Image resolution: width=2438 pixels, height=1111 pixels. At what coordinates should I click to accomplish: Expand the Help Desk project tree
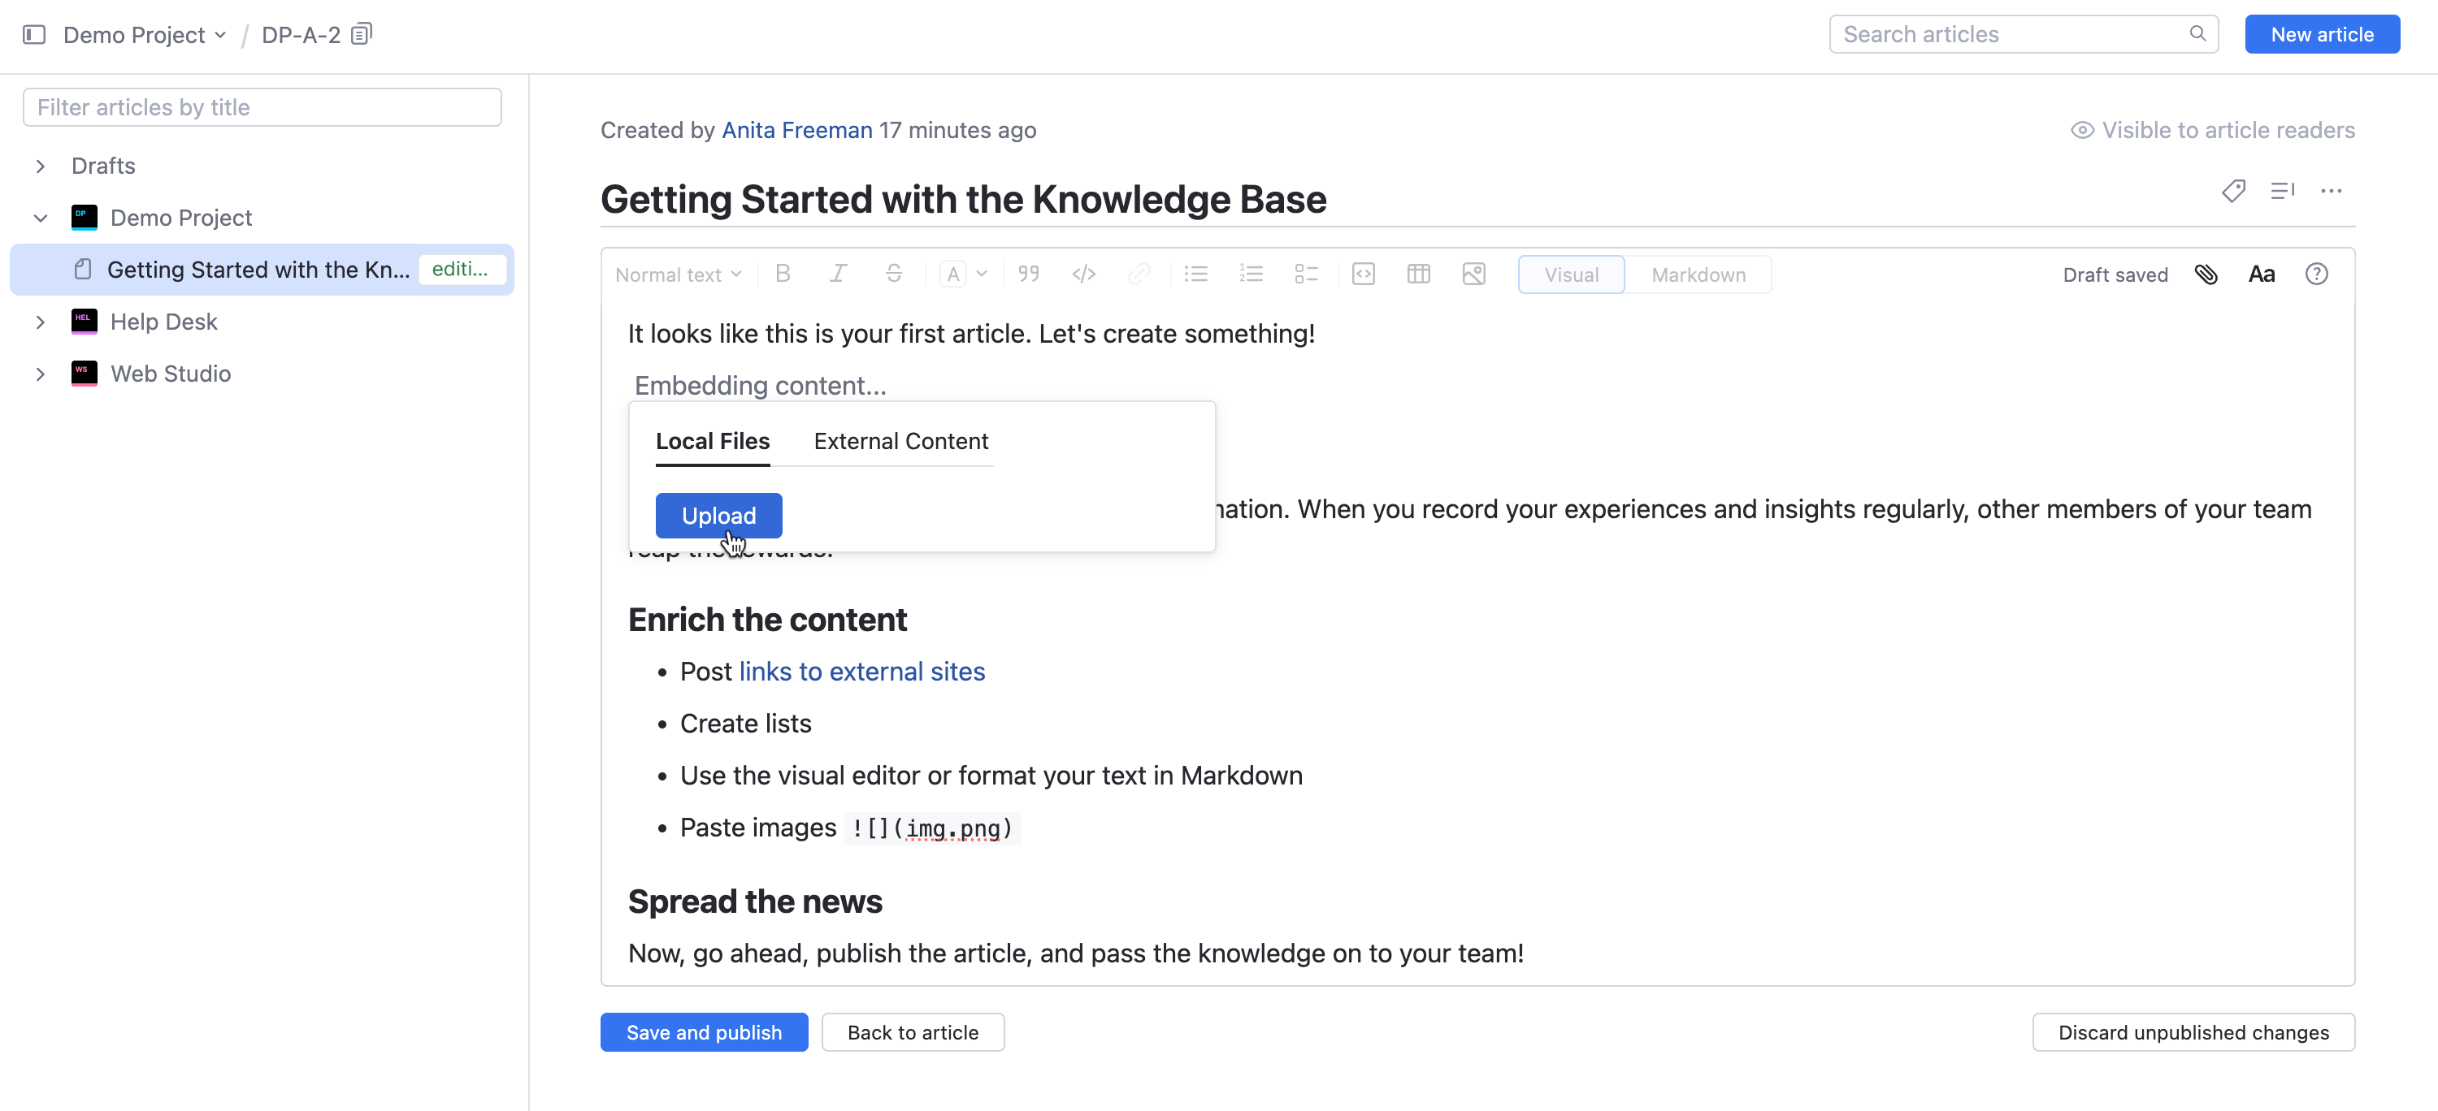(x=41, y=322)
